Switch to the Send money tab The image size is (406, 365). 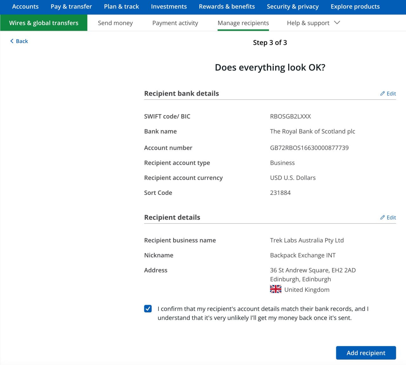(x=115, y=23)
